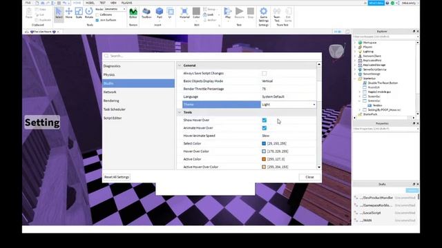Switch to the VIEW ribbon tab
The width and height of the screenshot is (442, 248).
point(113,3)
